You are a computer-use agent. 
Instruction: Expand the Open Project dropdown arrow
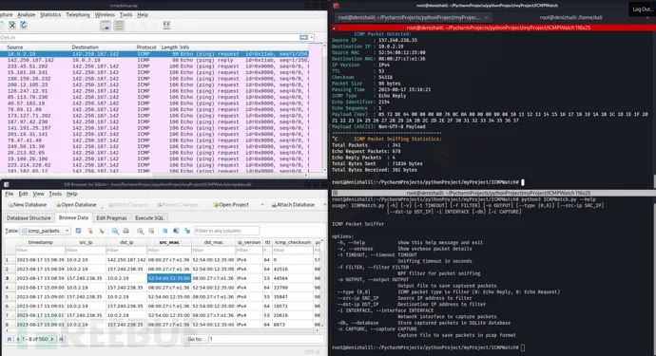[x=262, y=205]
